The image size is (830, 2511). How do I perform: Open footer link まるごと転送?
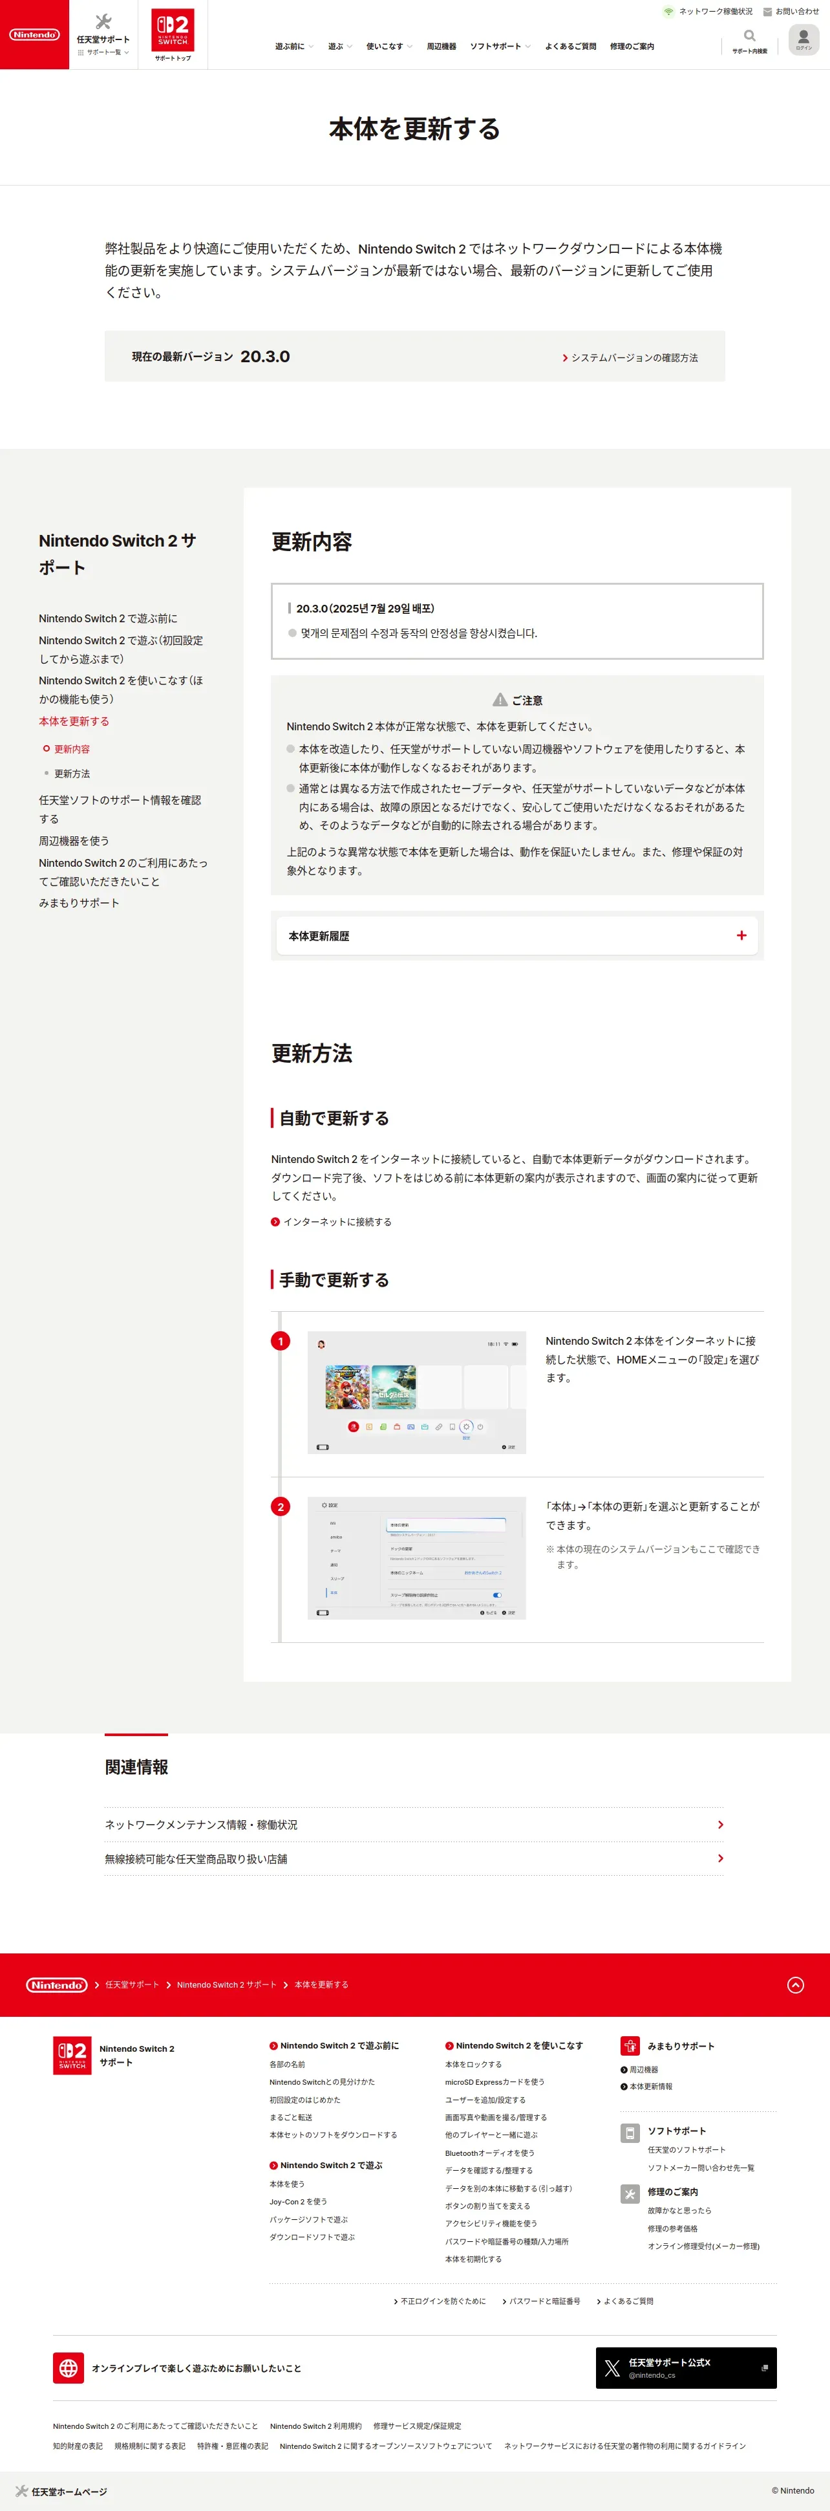point(292,2117)
